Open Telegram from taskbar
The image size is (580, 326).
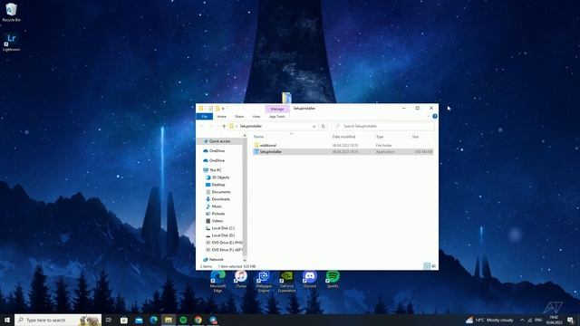tap(213, 320)
